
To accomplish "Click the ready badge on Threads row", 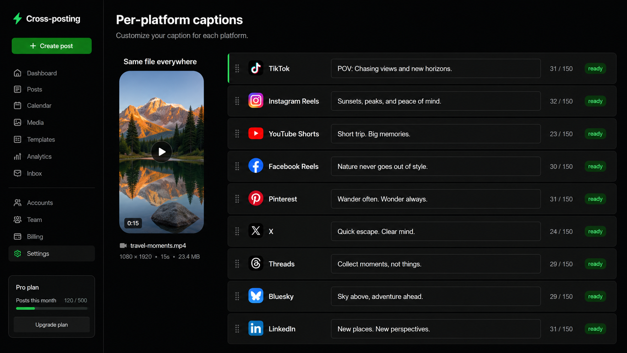I will click(x=595, y=264).
